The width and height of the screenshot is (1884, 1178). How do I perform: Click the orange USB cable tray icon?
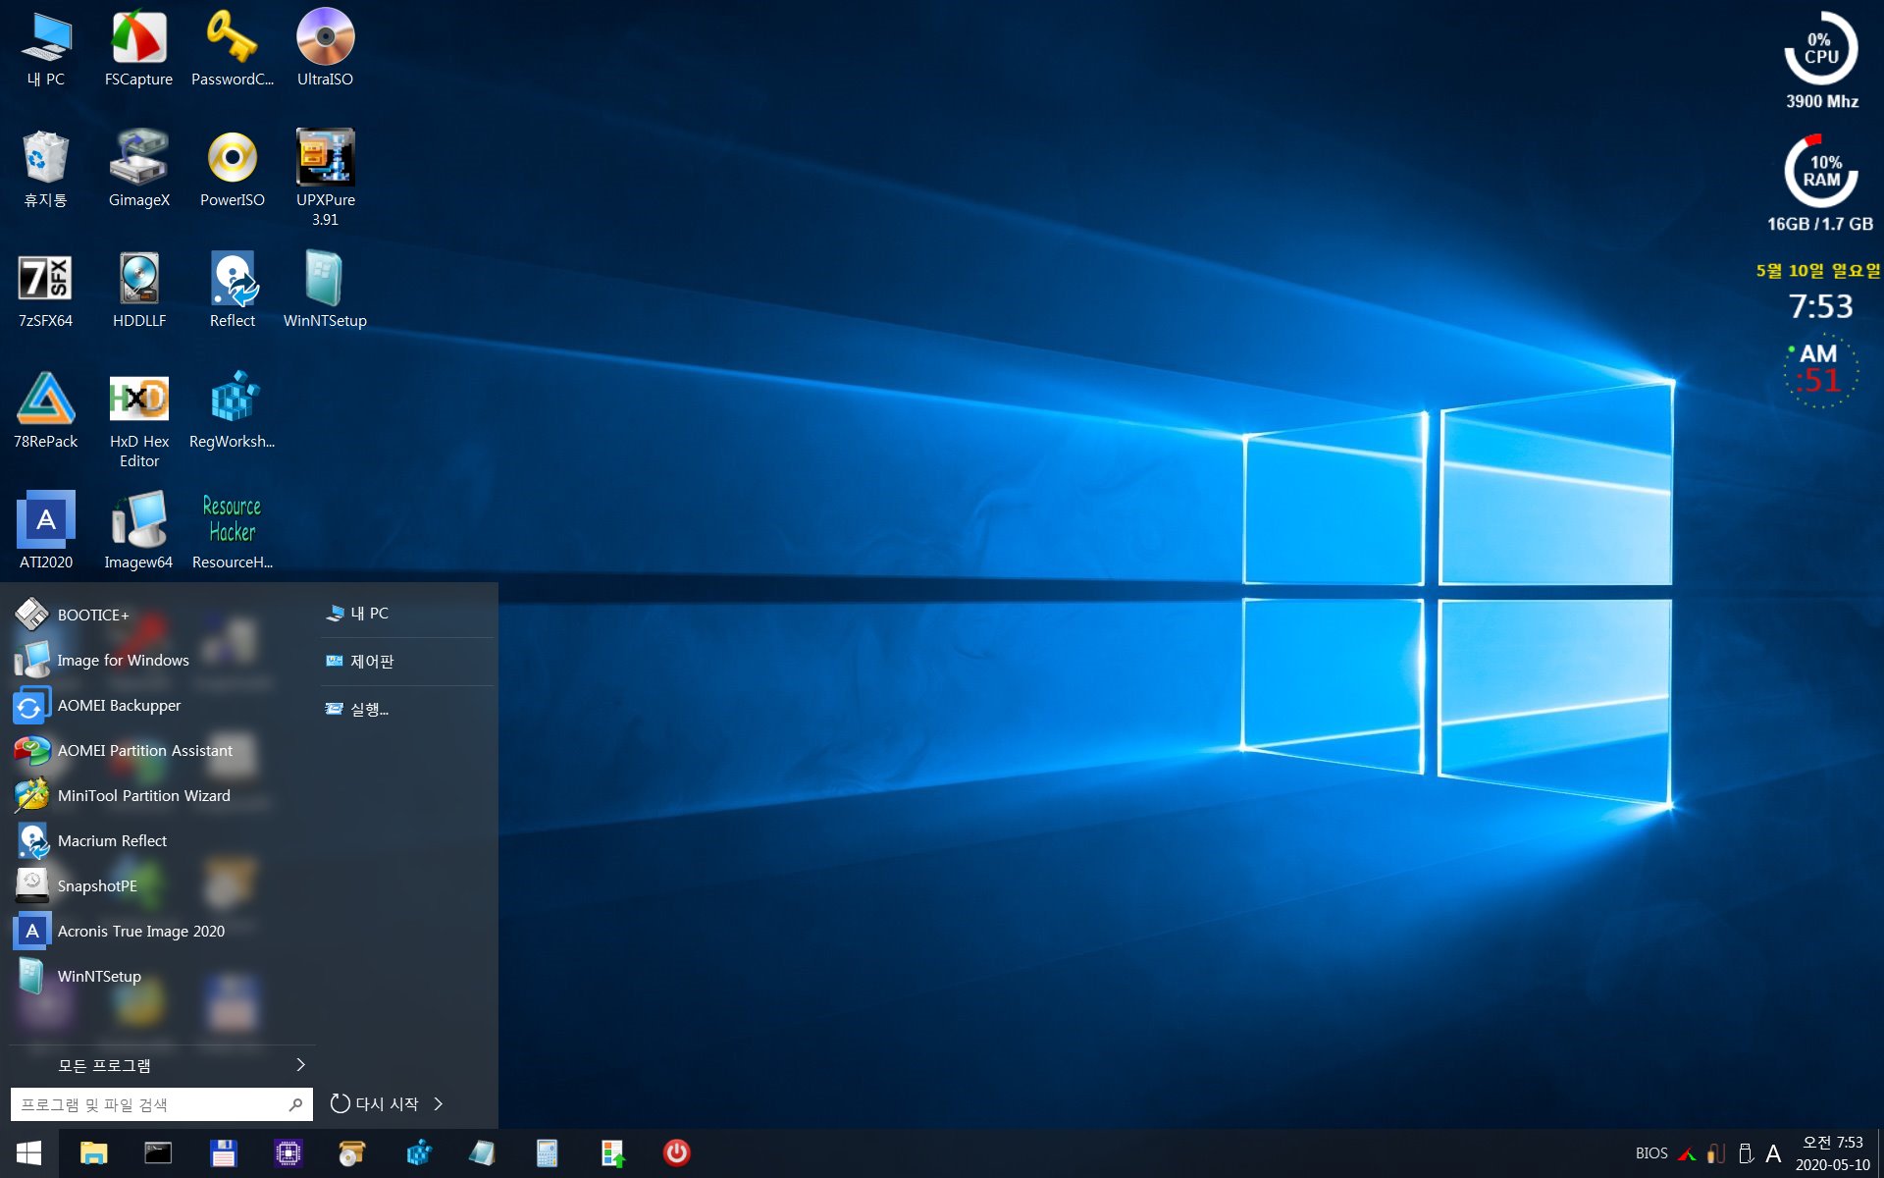click(1716, 1153)
